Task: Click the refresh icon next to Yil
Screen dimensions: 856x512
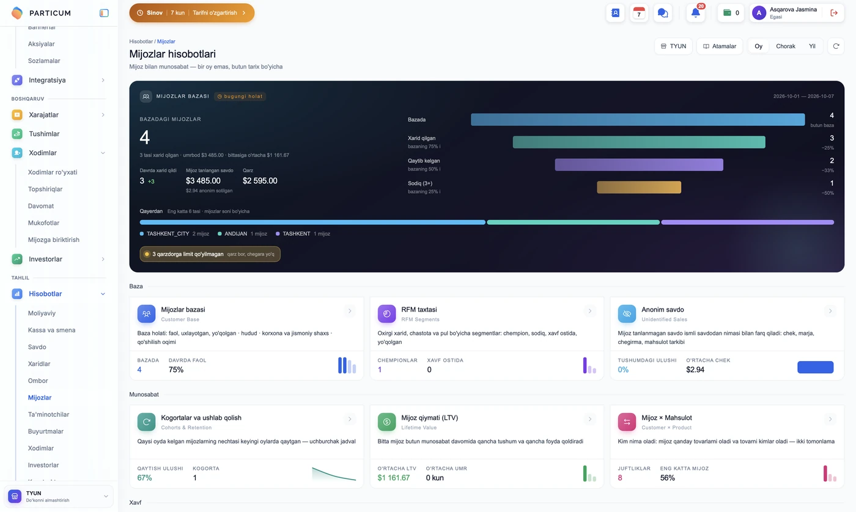Action: 836,46
